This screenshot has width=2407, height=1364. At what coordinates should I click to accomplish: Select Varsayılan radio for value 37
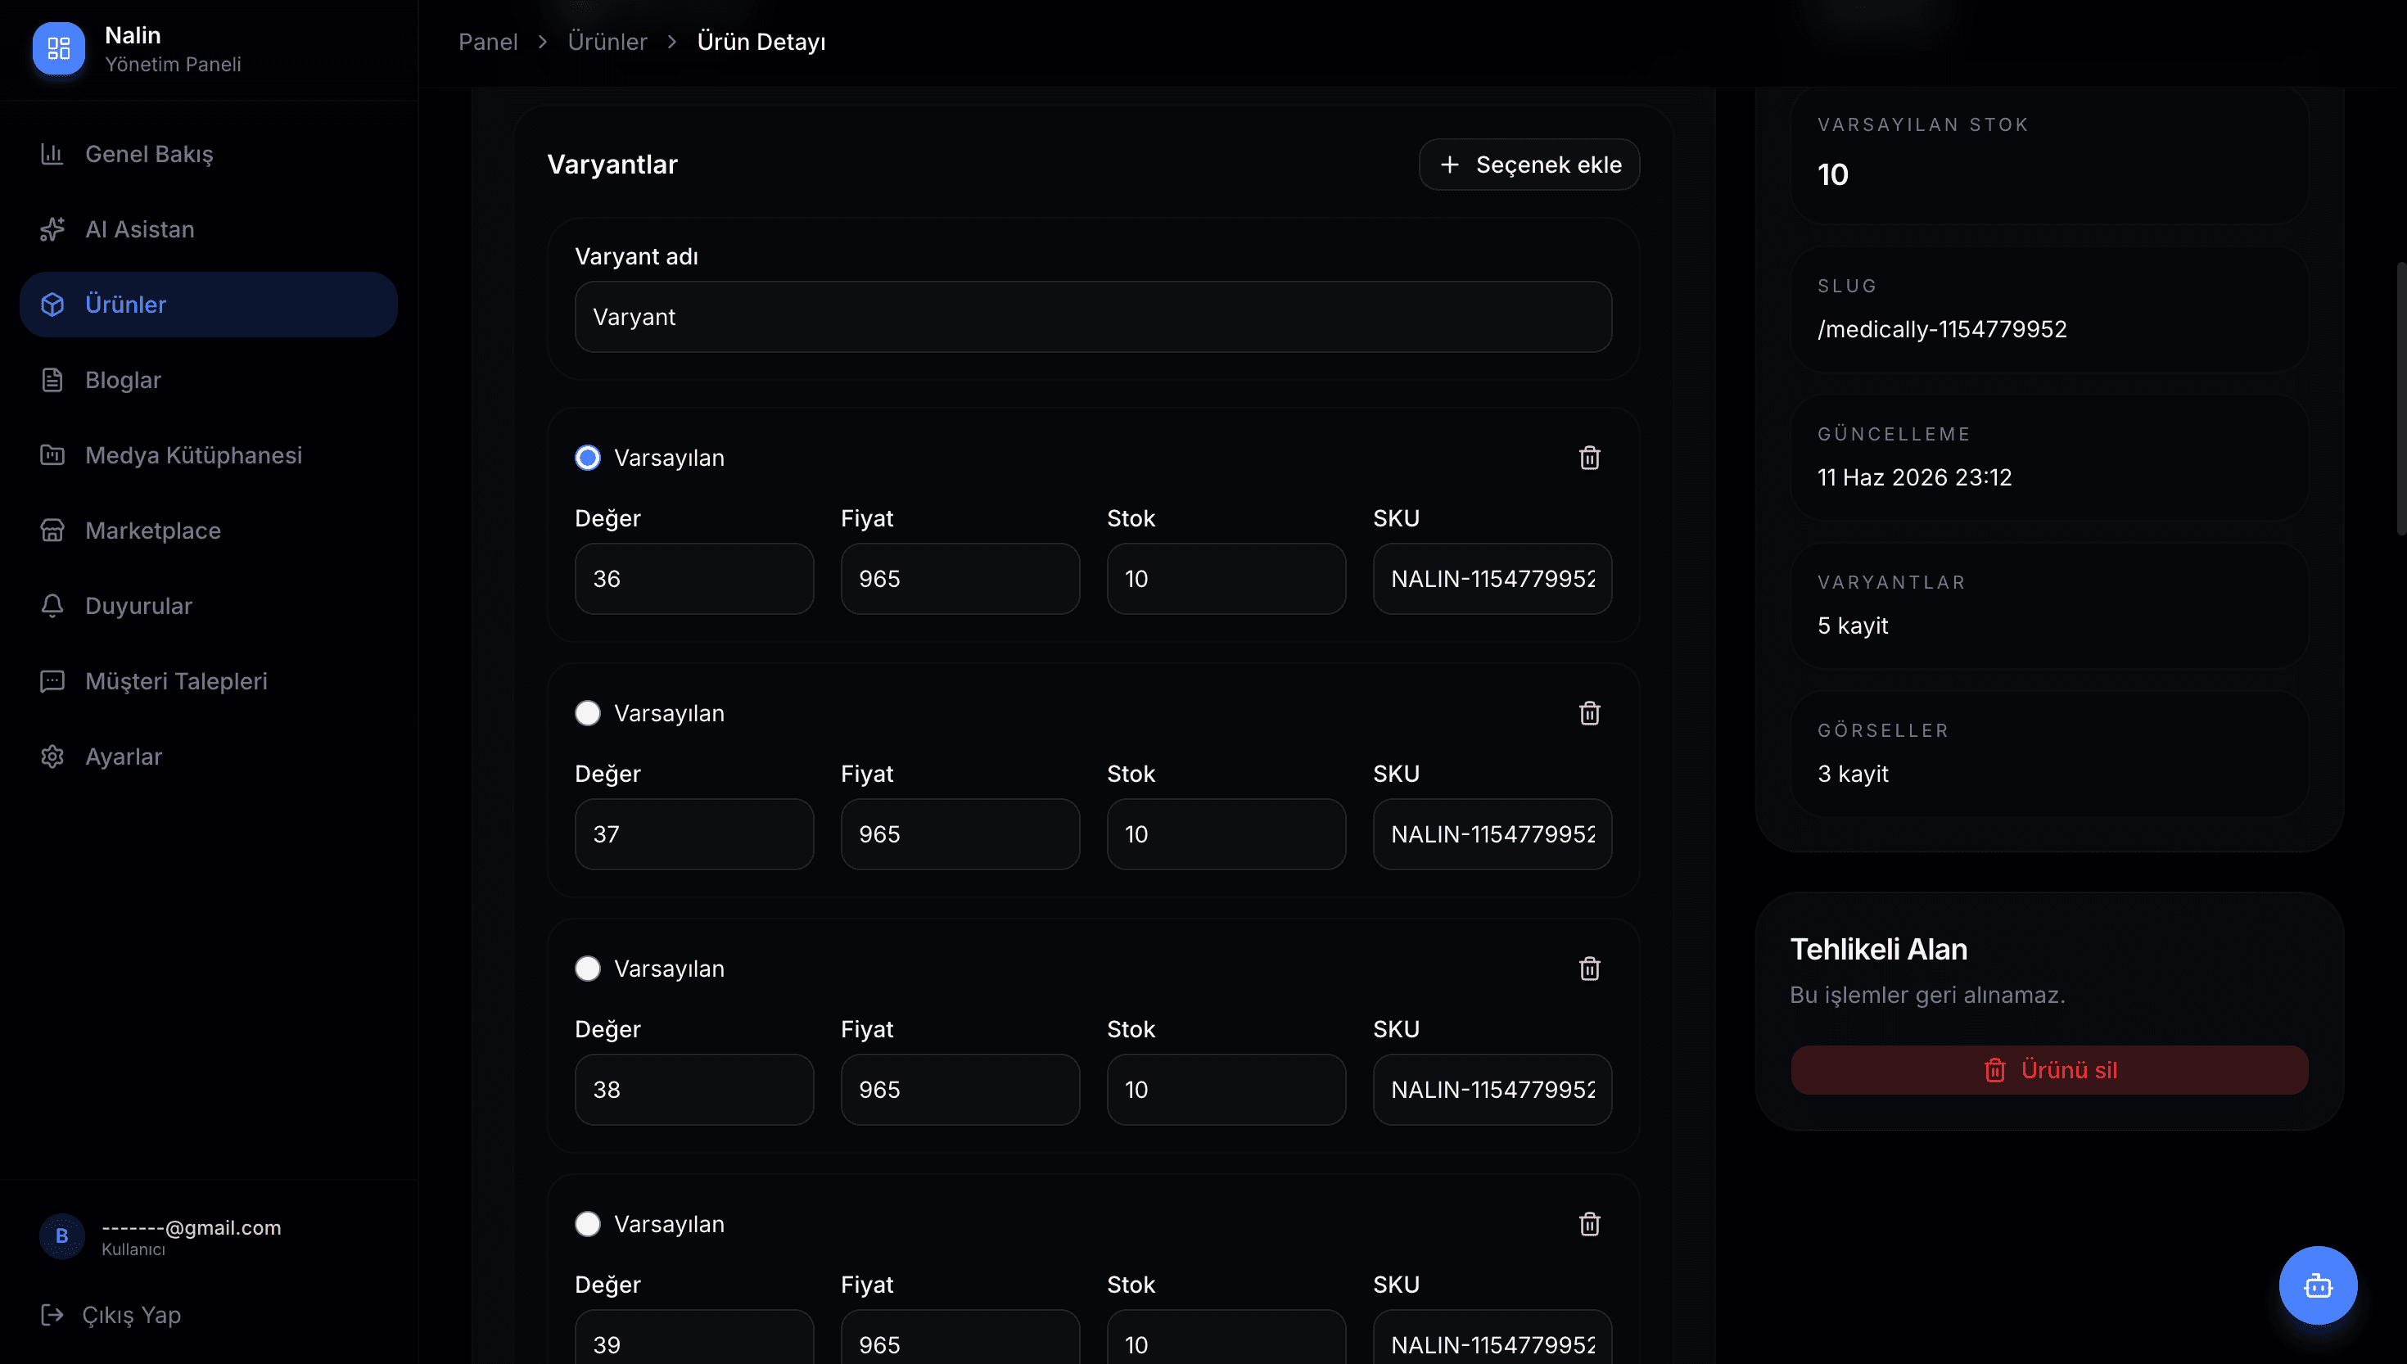tap(587, 713)
